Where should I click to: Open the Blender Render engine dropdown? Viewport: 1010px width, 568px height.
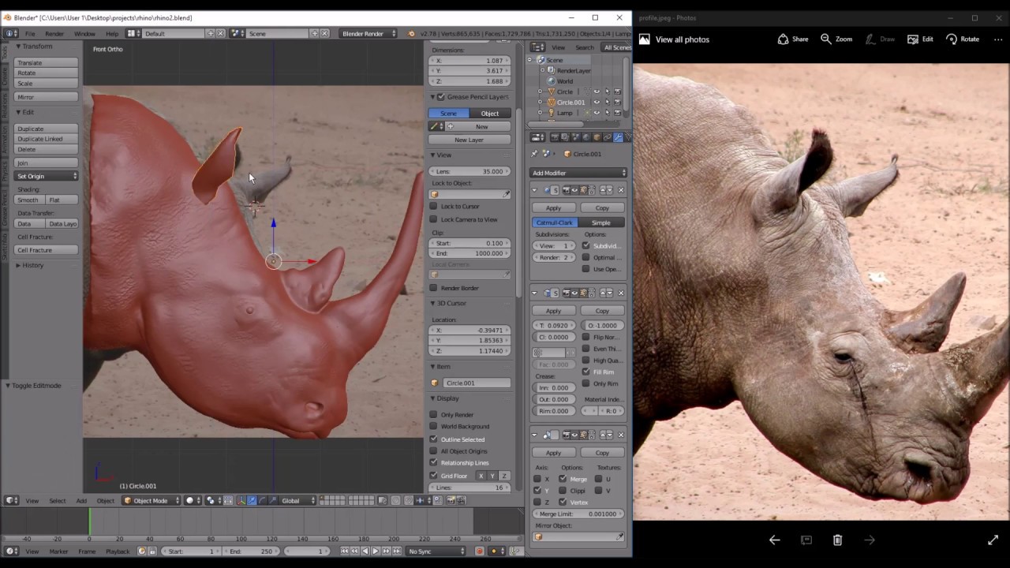(x=368, y=33)
